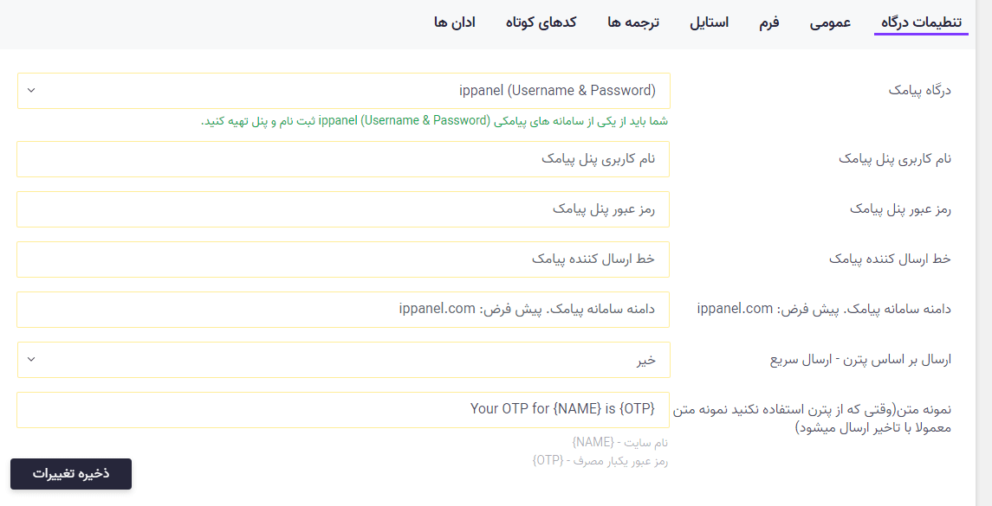Switch to the ادان ها tab
The width and height of the screenshot is (992, 506).
point(457,22)
